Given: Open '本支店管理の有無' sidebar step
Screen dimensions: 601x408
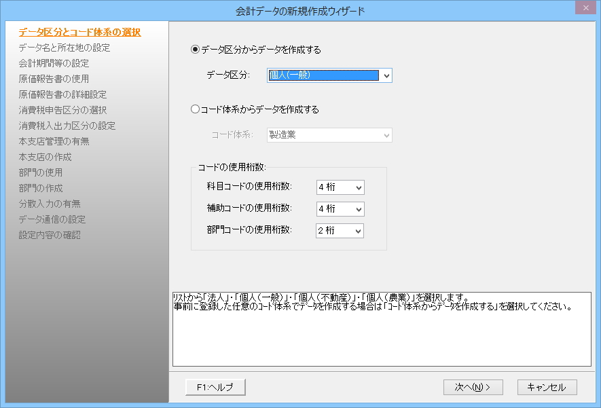Looking at the screenshot, I should [x=54, y=141].
